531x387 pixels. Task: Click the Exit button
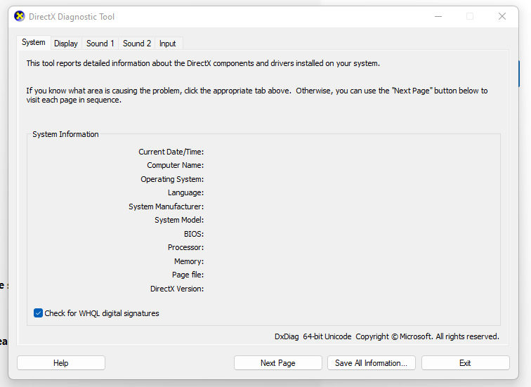click(465, 363)
